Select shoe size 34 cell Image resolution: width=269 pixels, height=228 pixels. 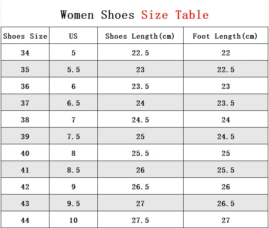[x=25, y=53]
